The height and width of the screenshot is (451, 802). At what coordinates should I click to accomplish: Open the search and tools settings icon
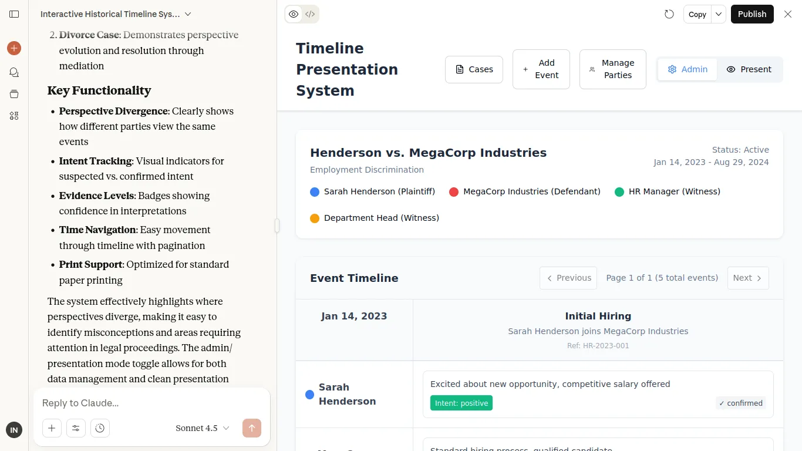(x=76, y=428)
